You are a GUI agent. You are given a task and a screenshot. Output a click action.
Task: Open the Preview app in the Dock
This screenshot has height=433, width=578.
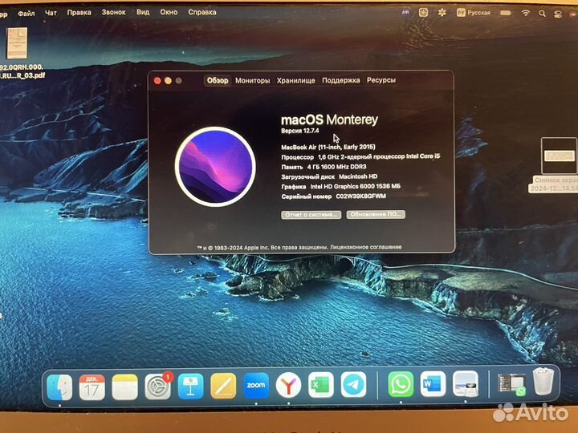465,384
